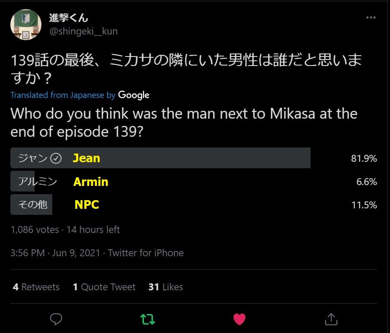Click the Google logo in translation note

coord(133,95)
